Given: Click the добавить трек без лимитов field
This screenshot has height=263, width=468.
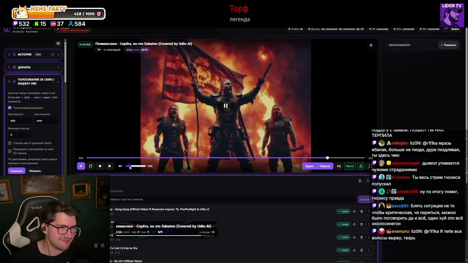Looking at the screenshot, I should point(233,199).
